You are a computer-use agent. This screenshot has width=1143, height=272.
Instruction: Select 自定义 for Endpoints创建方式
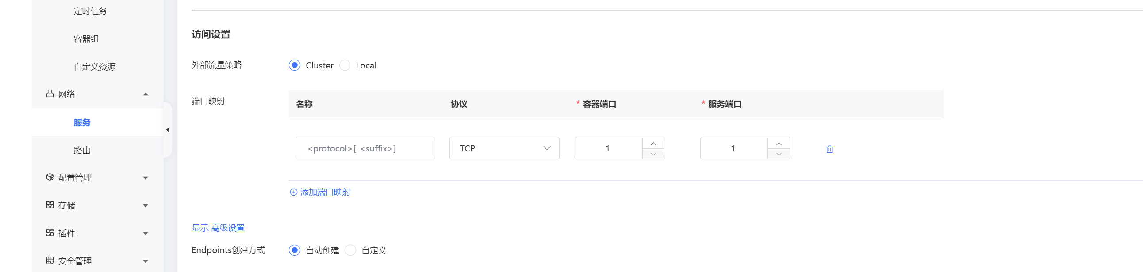pyautogui.click(x=350, y=250)
